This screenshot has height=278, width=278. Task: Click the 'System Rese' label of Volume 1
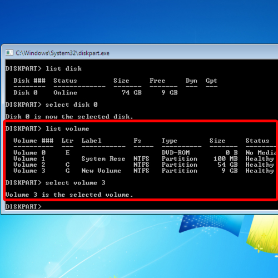click(103, 158)
